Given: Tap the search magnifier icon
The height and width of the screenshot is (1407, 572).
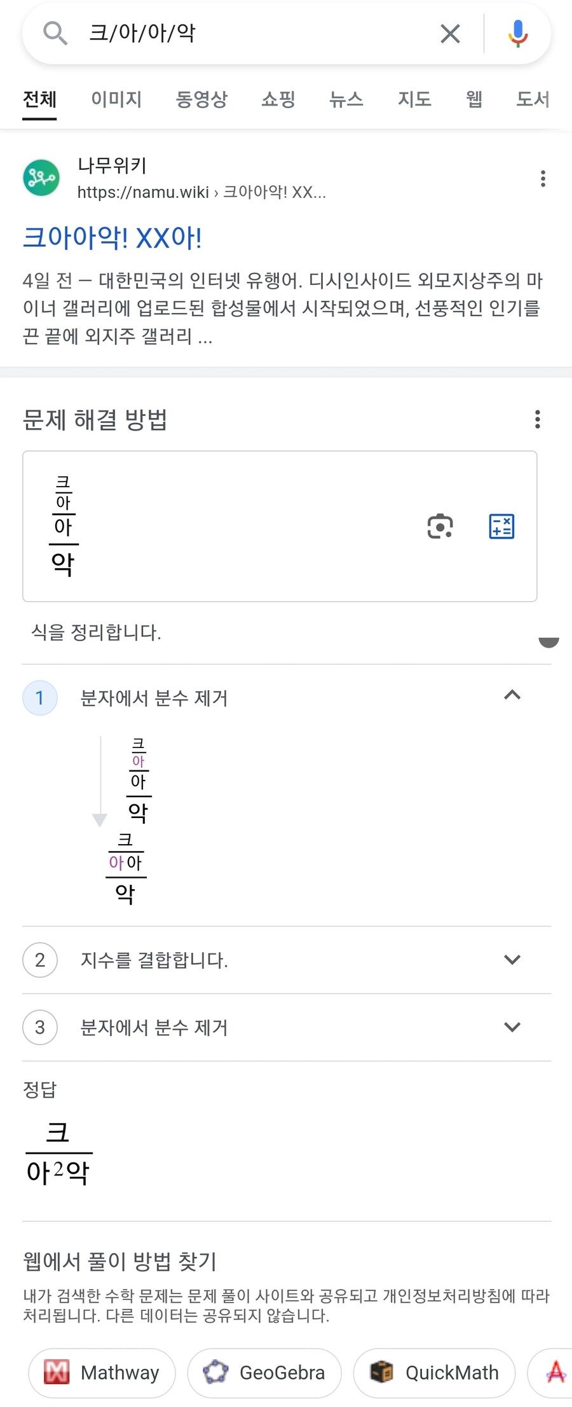Looking at the screenshot, I should [x=55, y=33].
